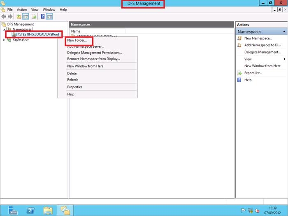Viewport: 288px width, 216px height.
Task: Select the DFS Management root tree item
Action: (x=21, y=24)
